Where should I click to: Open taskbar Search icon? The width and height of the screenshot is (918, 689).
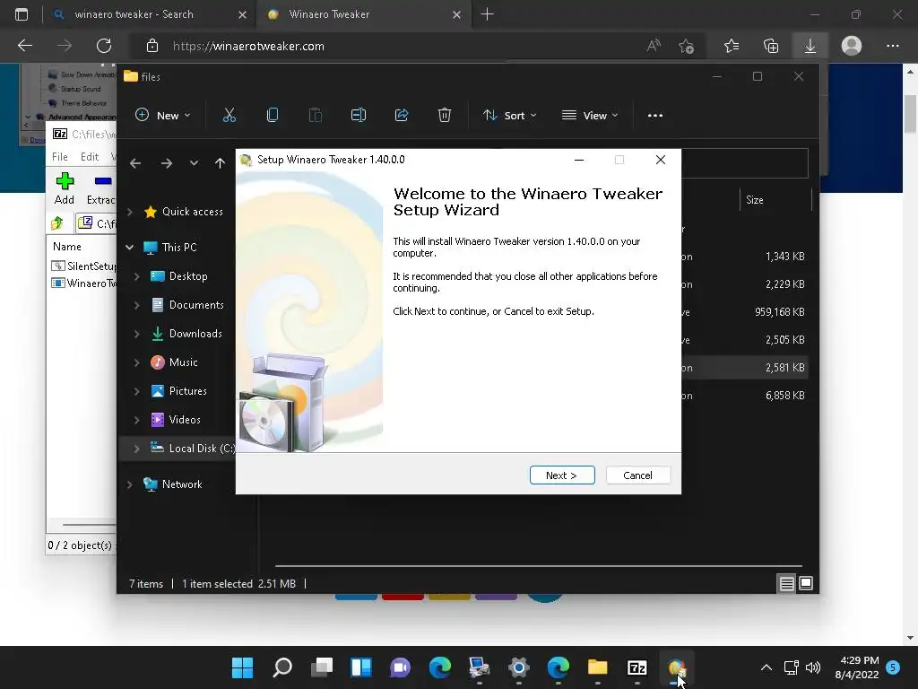[282, 667]
